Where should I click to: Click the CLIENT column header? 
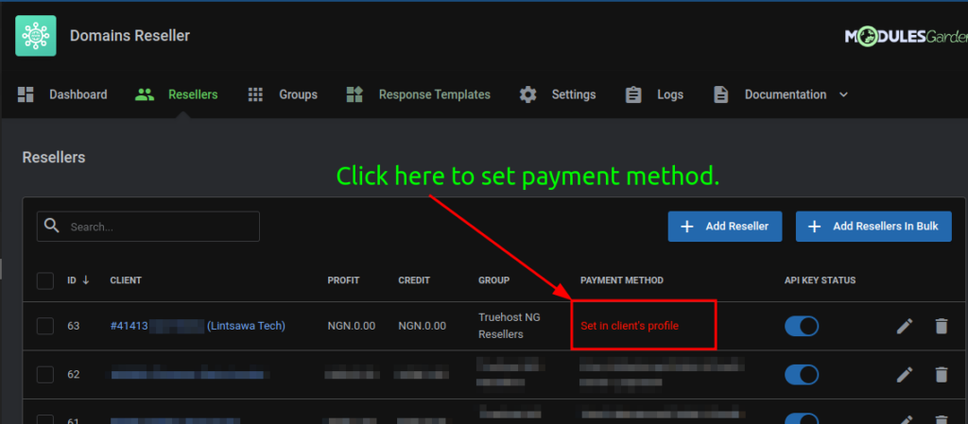click(126, 280)
